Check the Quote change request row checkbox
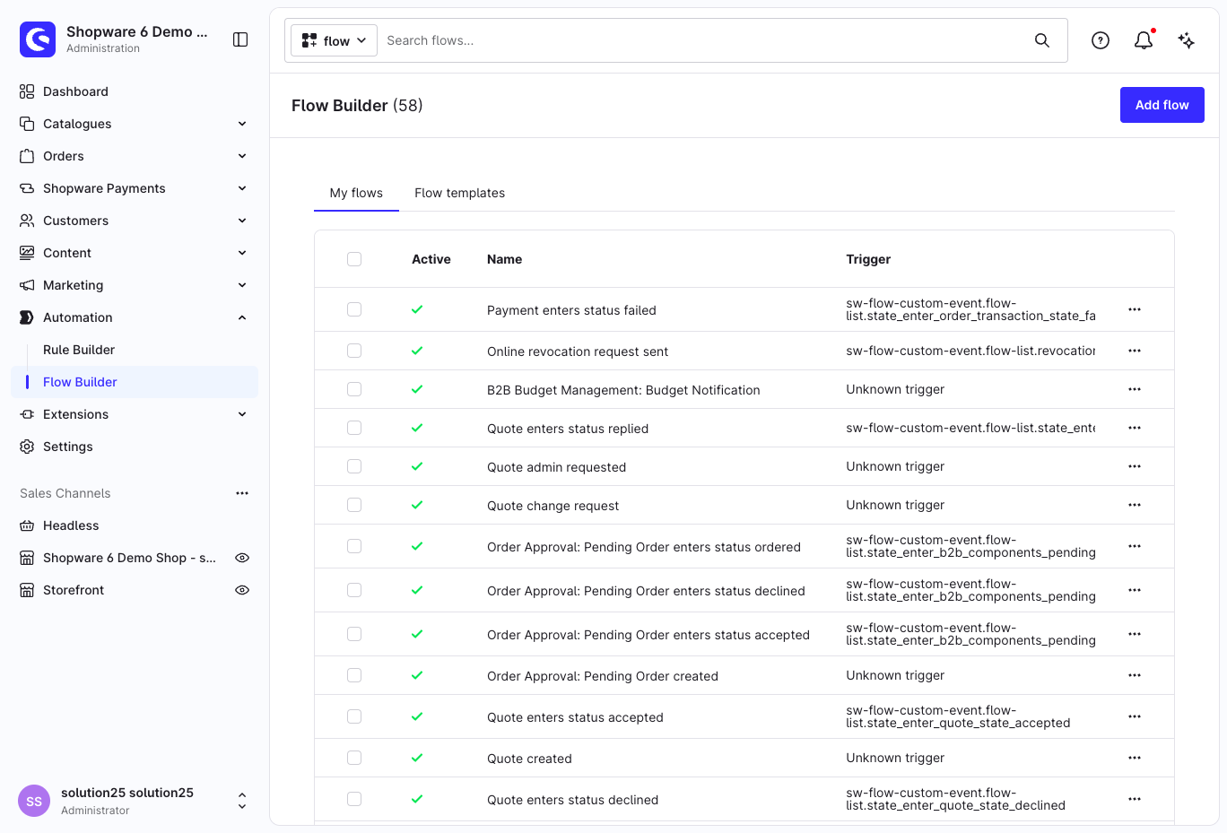The image size is (1227, 833). [x=354, y=505]
